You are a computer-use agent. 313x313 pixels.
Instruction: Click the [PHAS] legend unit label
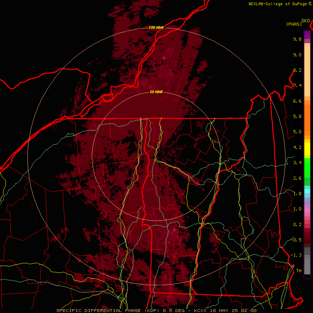pos(294,24)
